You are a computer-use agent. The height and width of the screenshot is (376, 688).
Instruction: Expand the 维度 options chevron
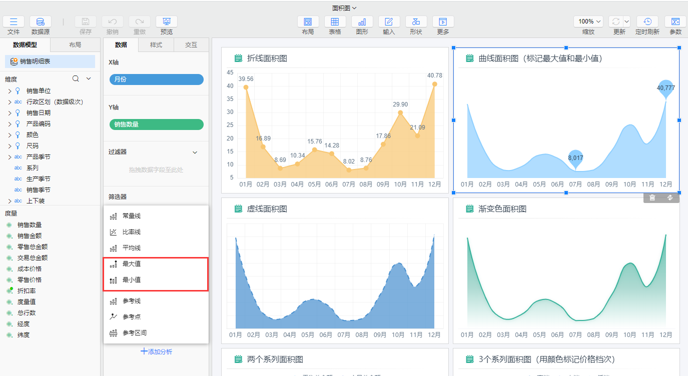pos(89,78)
